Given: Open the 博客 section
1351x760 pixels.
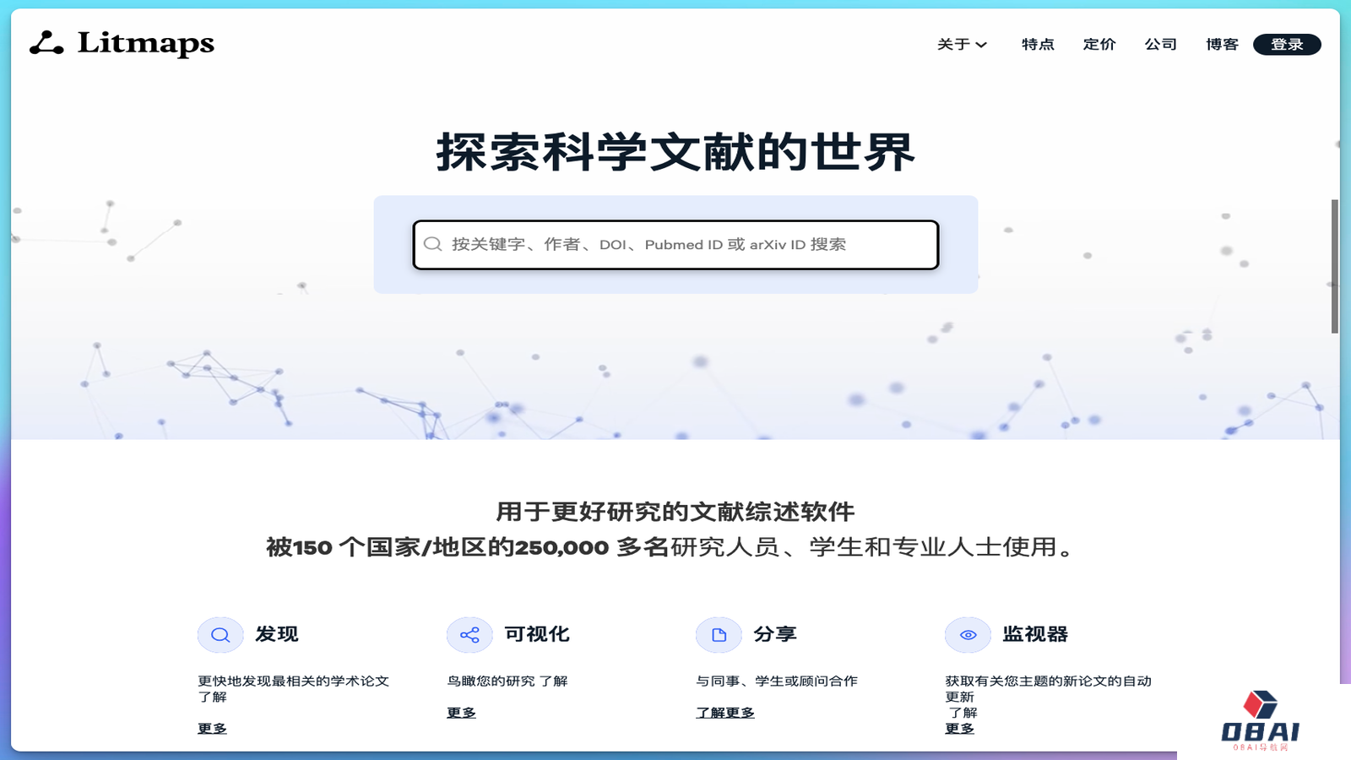Looking at the screenshot, I should click(1221, 45).
